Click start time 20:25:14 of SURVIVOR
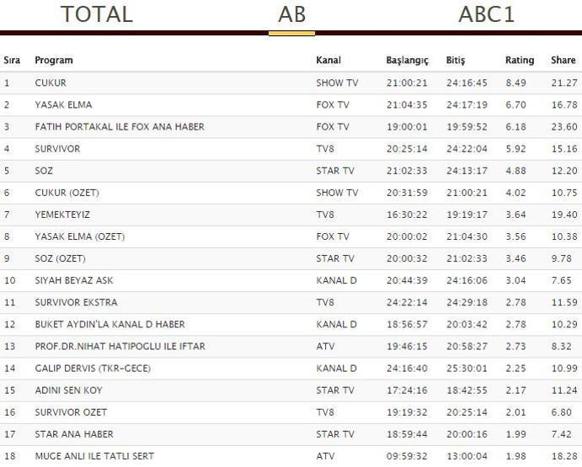582x467 pixels. click(x=407, y=149)
